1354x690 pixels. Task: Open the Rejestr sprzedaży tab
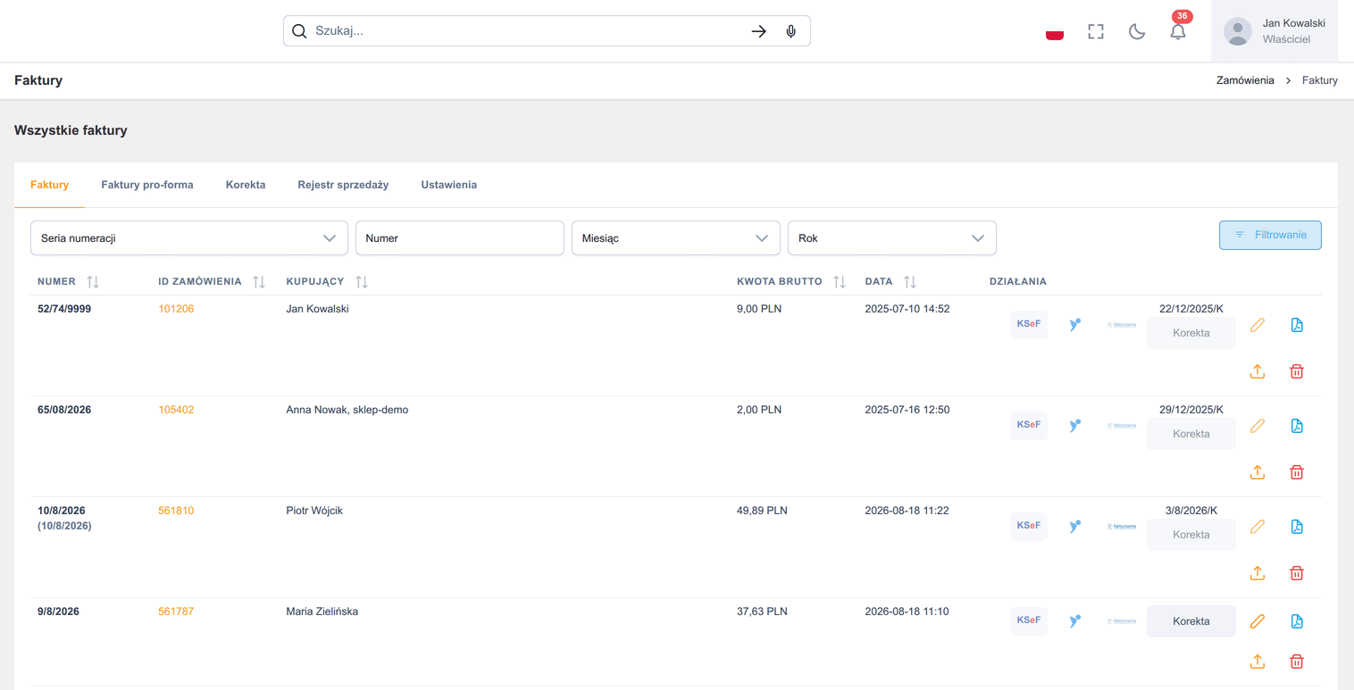[343, 185]
